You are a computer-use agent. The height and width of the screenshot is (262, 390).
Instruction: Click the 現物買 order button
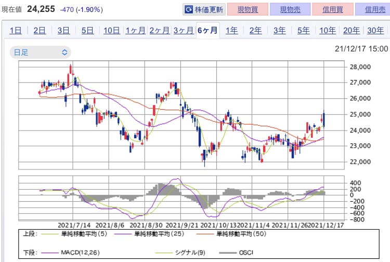248,9
